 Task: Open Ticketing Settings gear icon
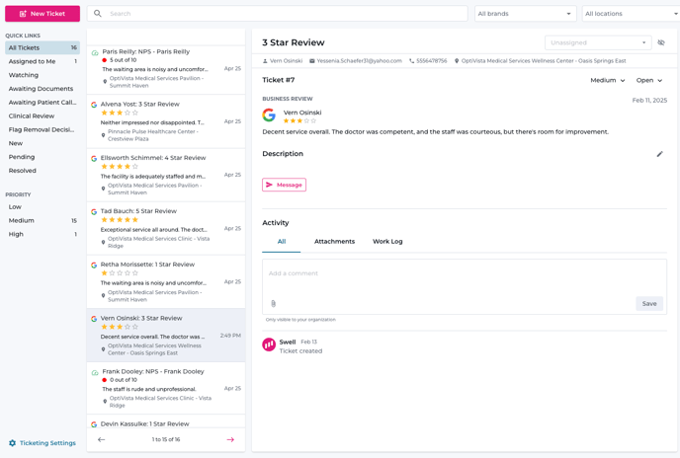tap(12, 443)
